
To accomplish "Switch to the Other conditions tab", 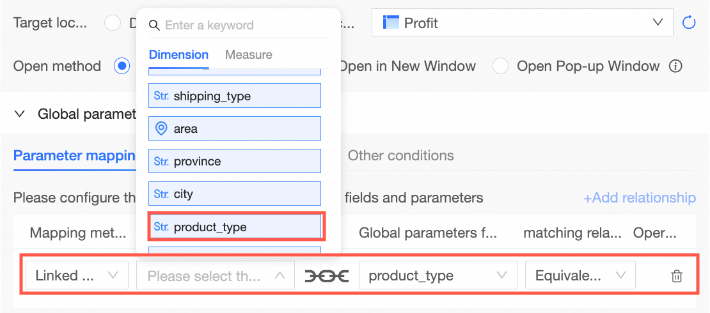I will pyautogui.click(x=400, y=155).
